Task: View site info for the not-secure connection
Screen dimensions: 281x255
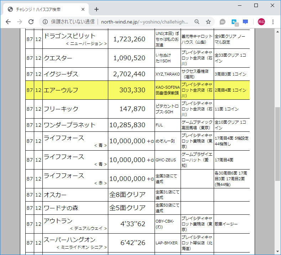Action: point(45,22)
